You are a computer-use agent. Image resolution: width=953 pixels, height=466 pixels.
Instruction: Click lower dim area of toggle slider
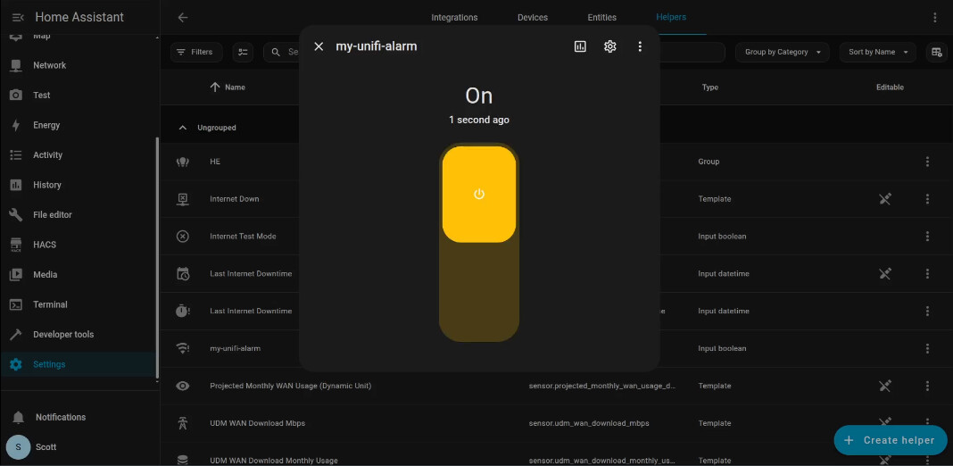click(479, 295)
